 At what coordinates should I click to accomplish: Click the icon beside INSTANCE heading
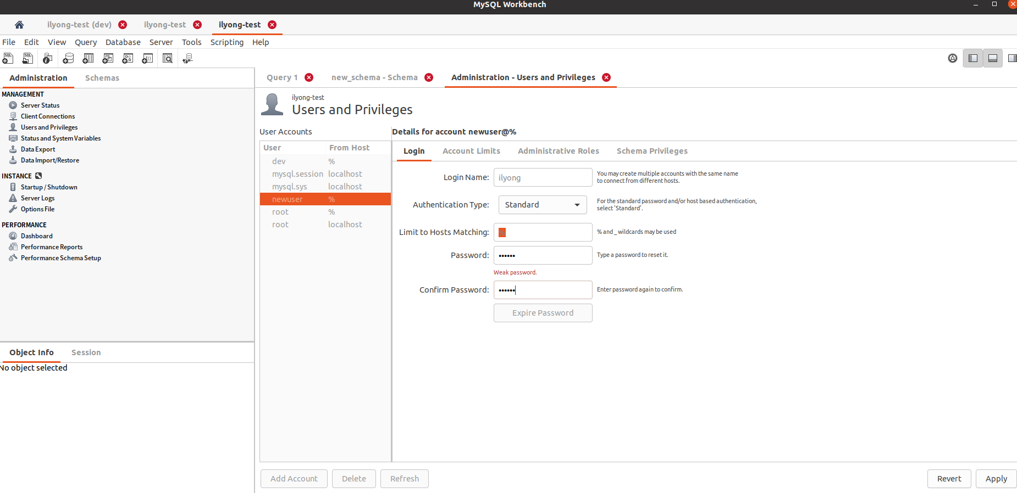38,176
